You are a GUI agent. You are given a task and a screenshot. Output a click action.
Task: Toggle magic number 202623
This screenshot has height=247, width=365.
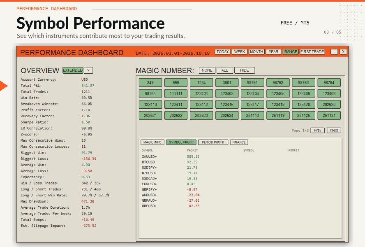[x=201, y=115]
